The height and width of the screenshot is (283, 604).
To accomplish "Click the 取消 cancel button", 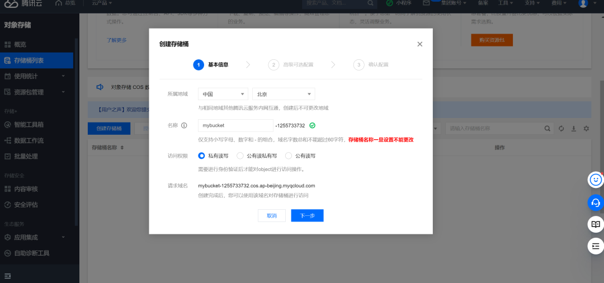I will point(272,216).
